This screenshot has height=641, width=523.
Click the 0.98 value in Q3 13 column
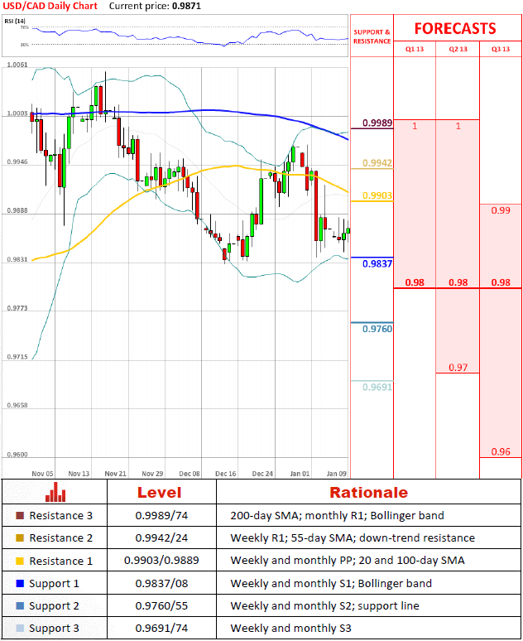[501, 282]
